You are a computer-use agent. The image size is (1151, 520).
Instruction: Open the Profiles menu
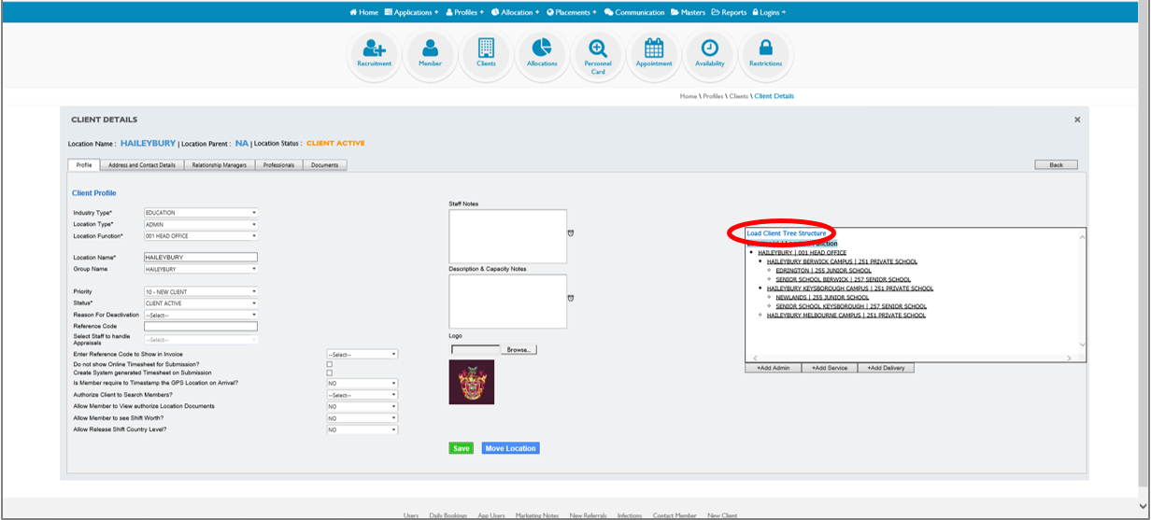click(464, 12)
